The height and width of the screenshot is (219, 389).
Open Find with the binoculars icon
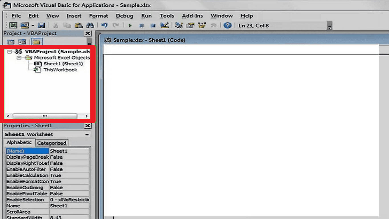point(90,25)
